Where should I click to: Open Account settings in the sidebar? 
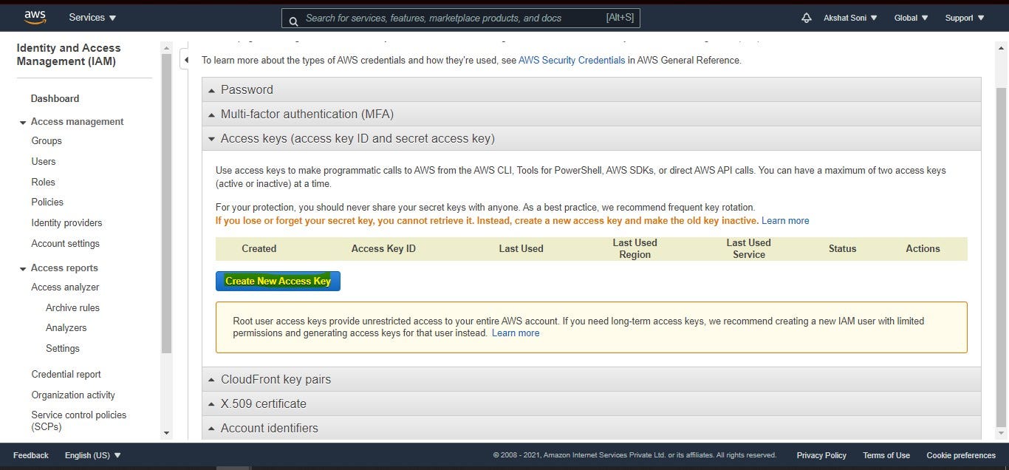pos(65,243)
